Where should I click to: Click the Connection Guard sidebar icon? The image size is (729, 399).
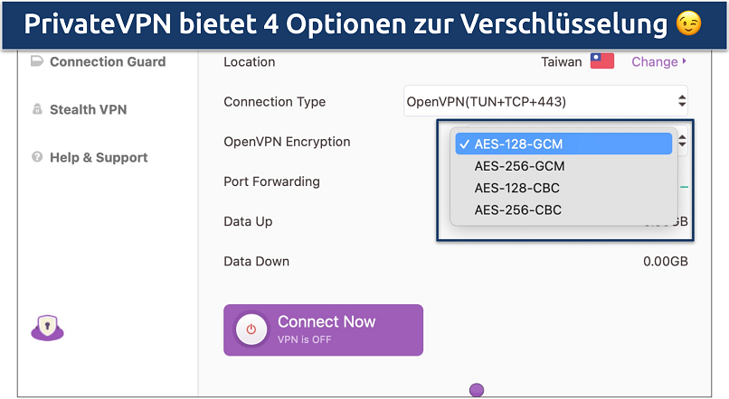coord(37,62)
